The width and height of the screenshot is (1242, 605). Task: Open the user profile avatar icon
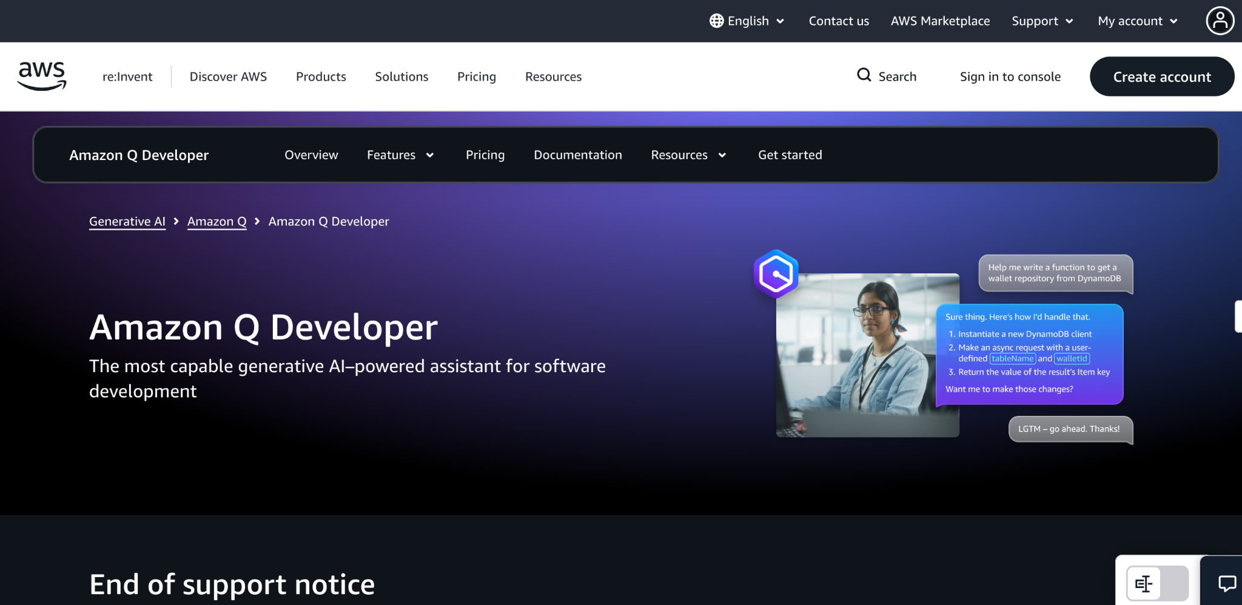(x=1220, y=21)
